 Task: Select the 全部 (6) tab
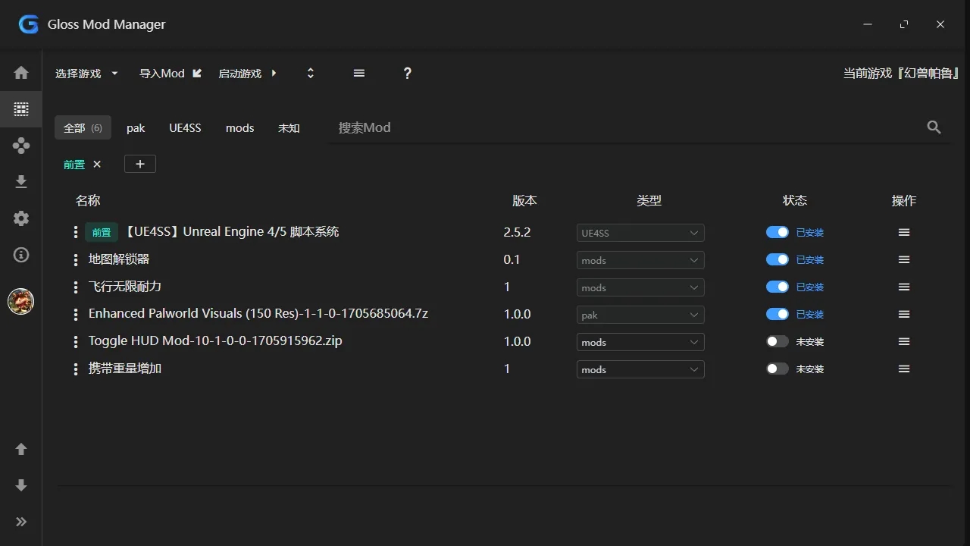(x=83, y=128)
